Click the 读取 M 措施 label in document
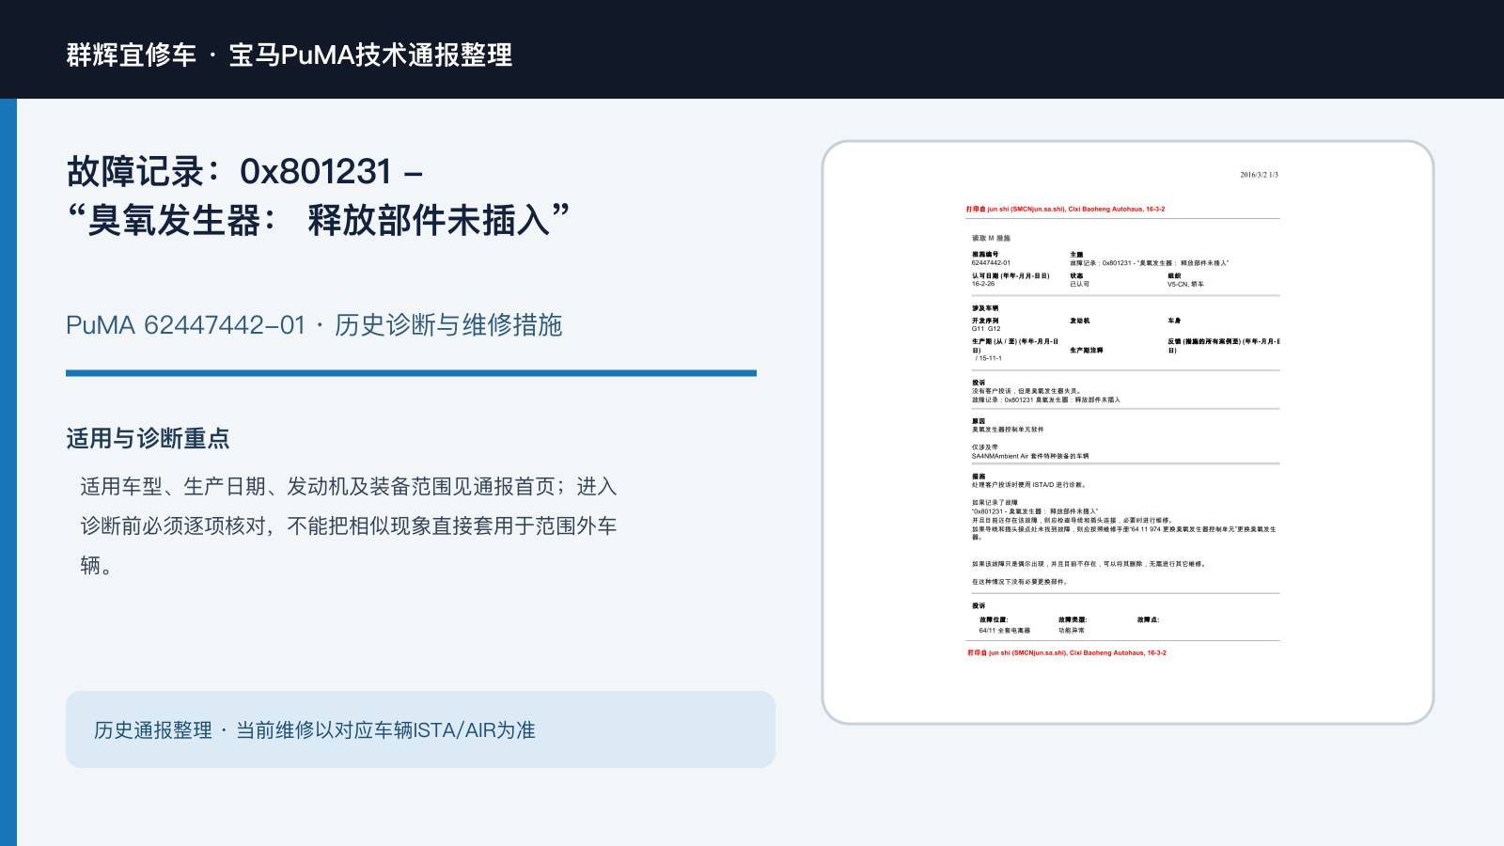Viewport: 1504px width, 846px height. coord(991,239)
